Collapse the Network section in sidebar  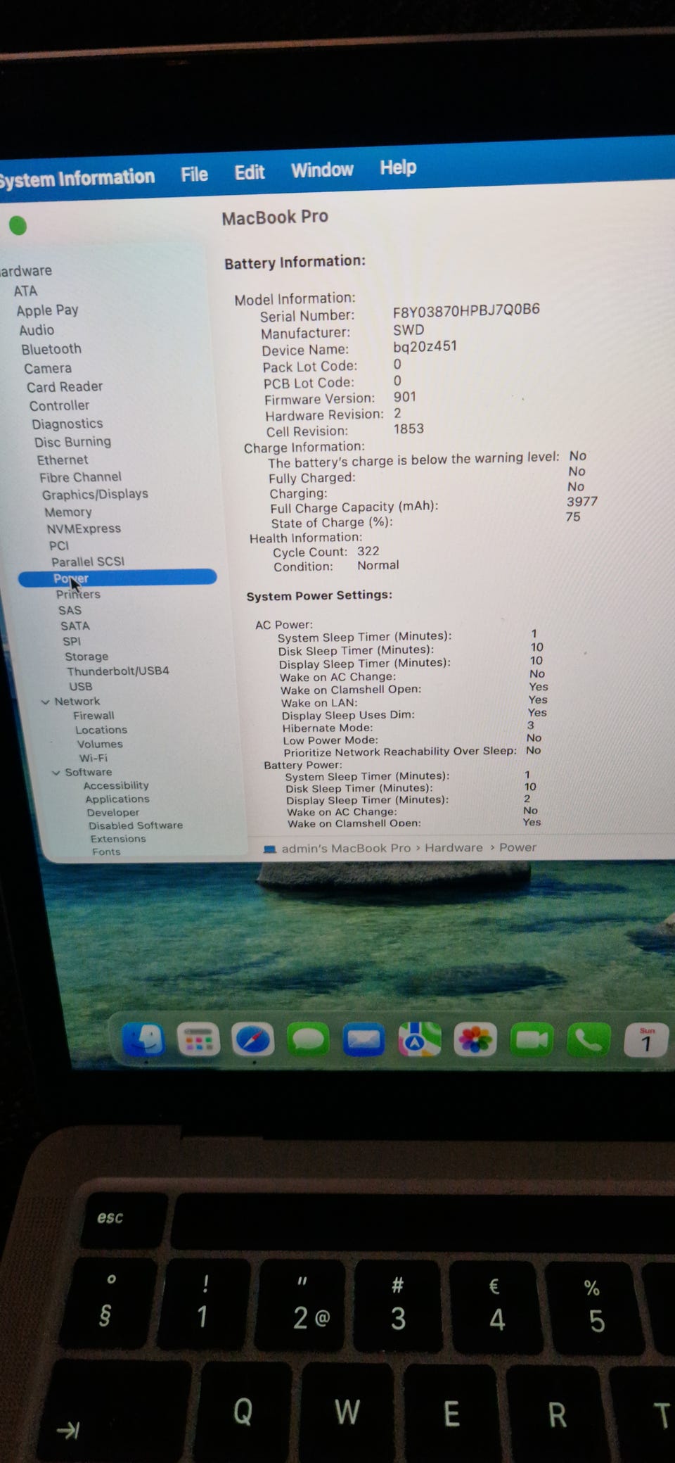[x=46, y=702]
